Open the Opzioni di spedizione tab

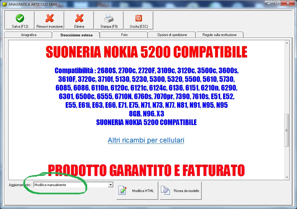(172, 35)
